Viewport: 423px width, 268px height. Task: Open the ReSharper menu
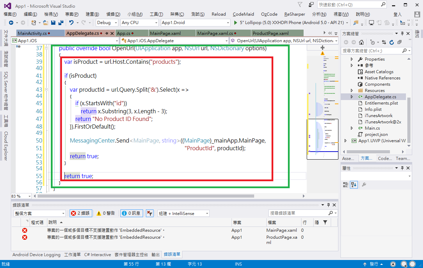tap(295, 14)
